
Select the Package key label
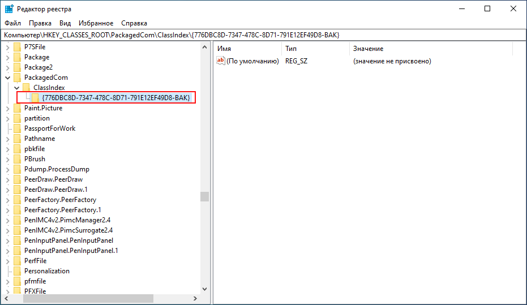click(x=37, y=57)
